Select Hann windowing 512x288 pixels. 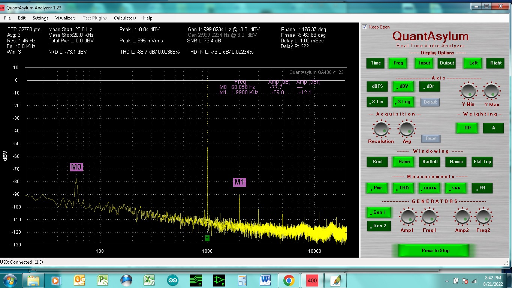point(404,162)
